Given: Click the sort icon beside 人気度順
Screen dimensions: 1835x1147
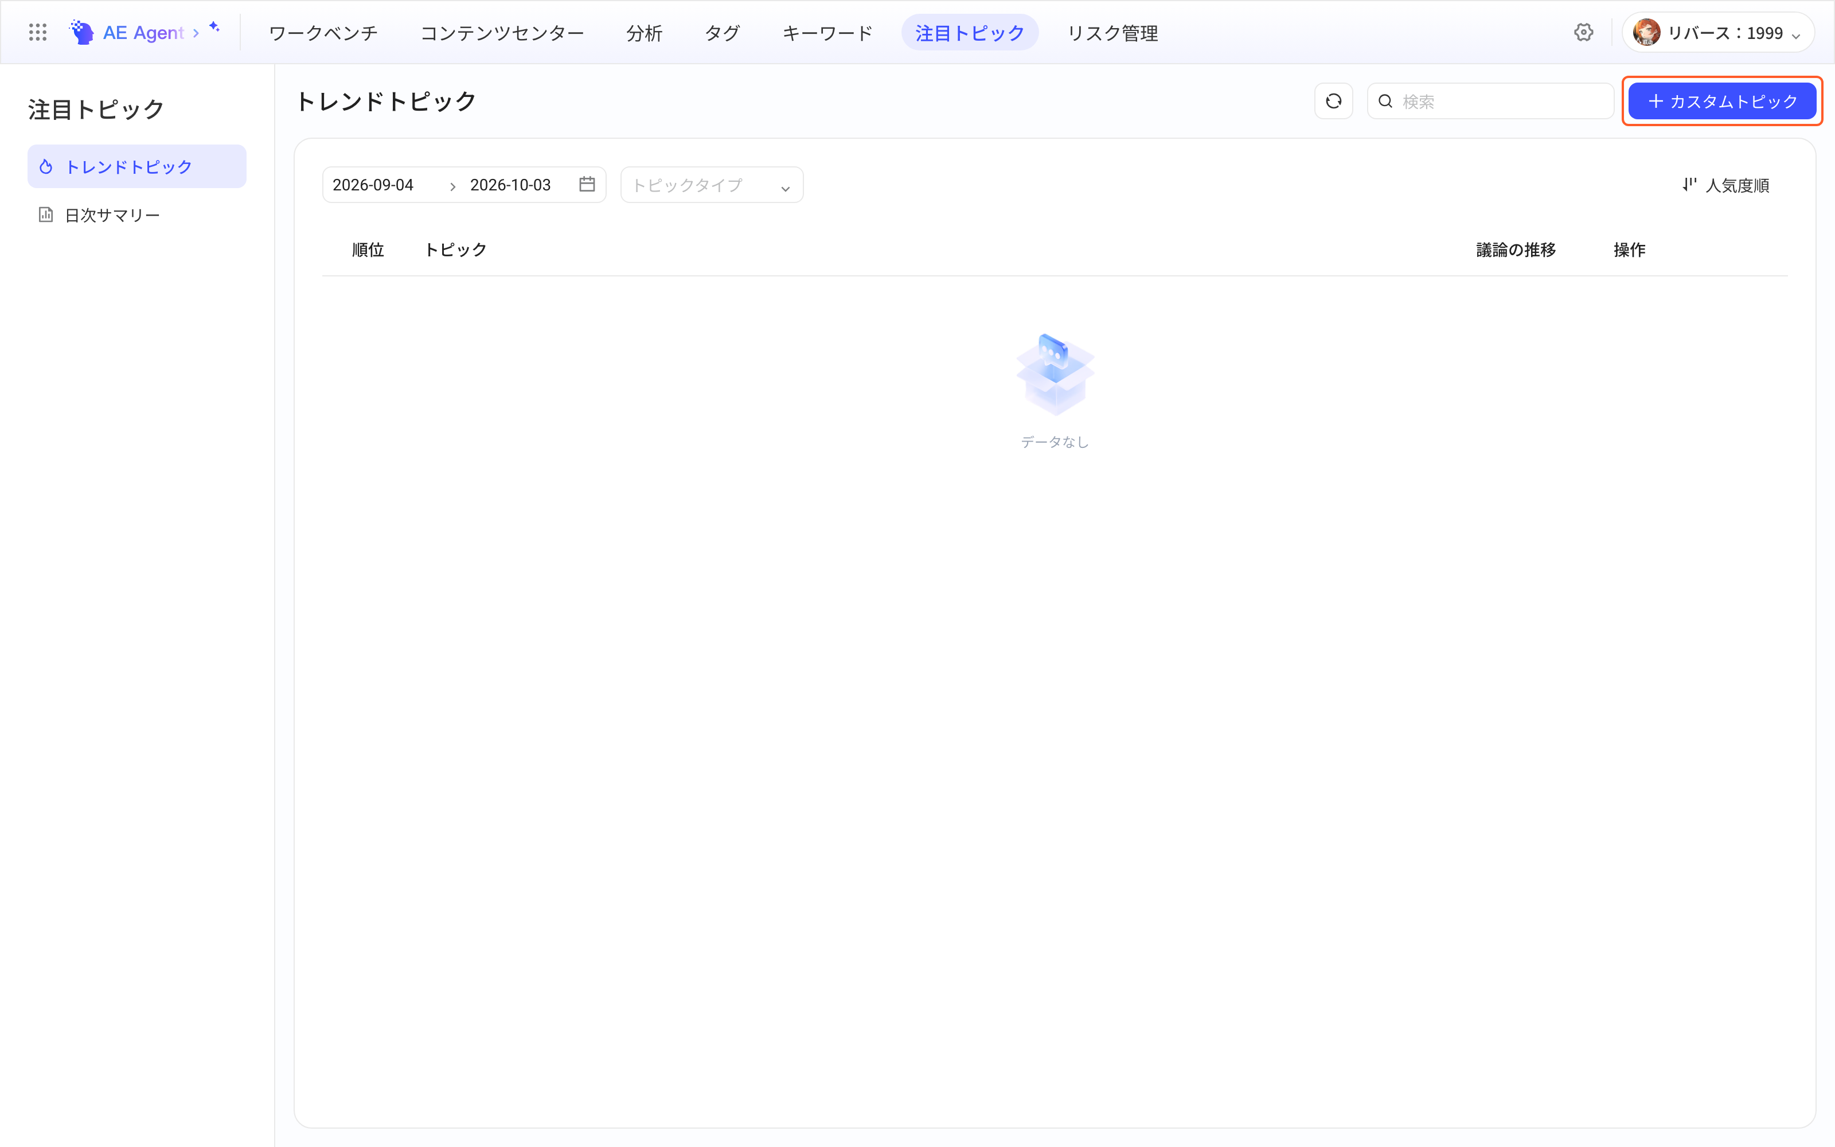Looking at the screenshot, I should coord(1689,184).
